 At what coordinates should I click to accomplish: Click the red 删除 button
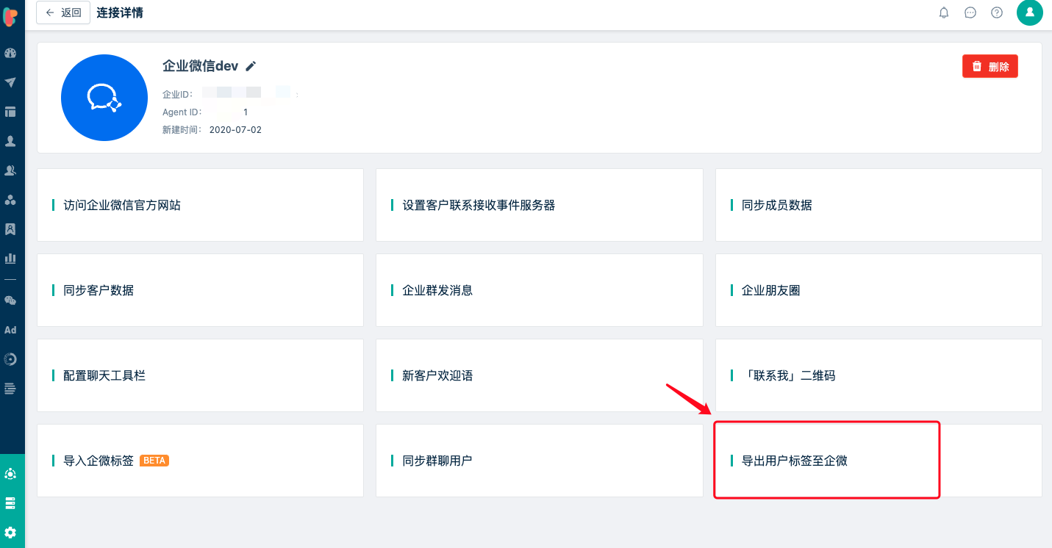pos(990,66)
